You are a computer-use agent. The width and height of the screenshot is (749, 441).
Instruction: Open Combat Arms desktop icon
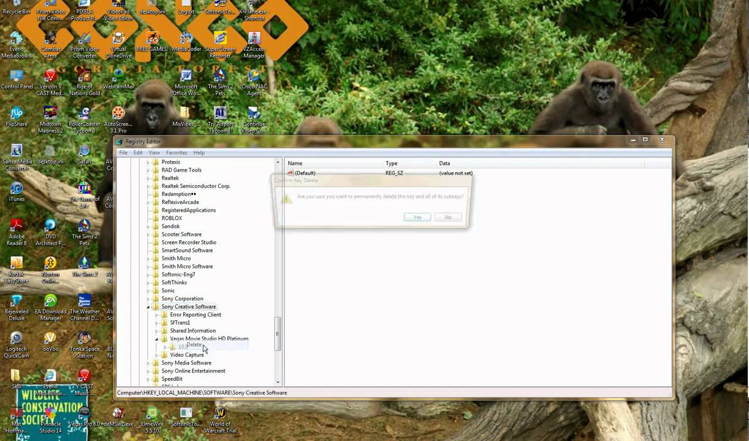50,46
